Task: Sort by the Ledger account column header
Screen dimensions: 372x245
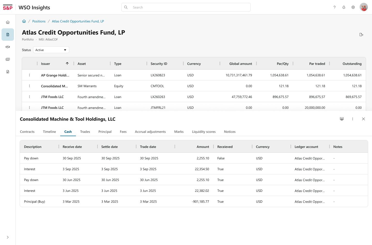Action: pyautogui.click(x=306, y=147)
